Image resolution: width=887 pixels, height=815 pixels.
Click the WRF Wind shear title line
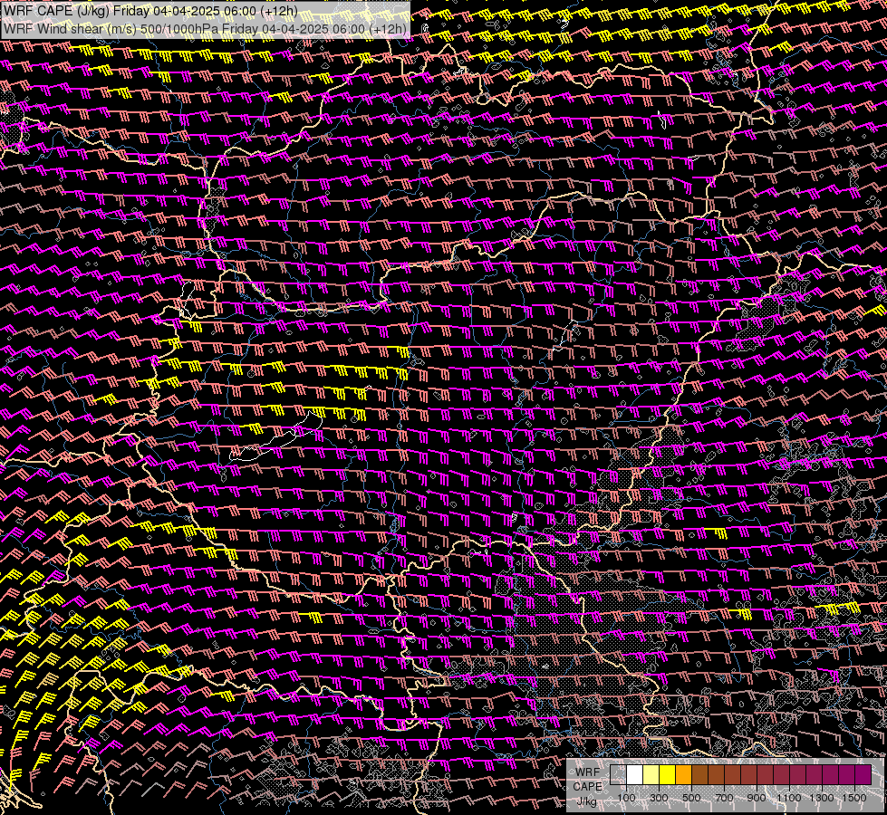(x=205, y=29)
